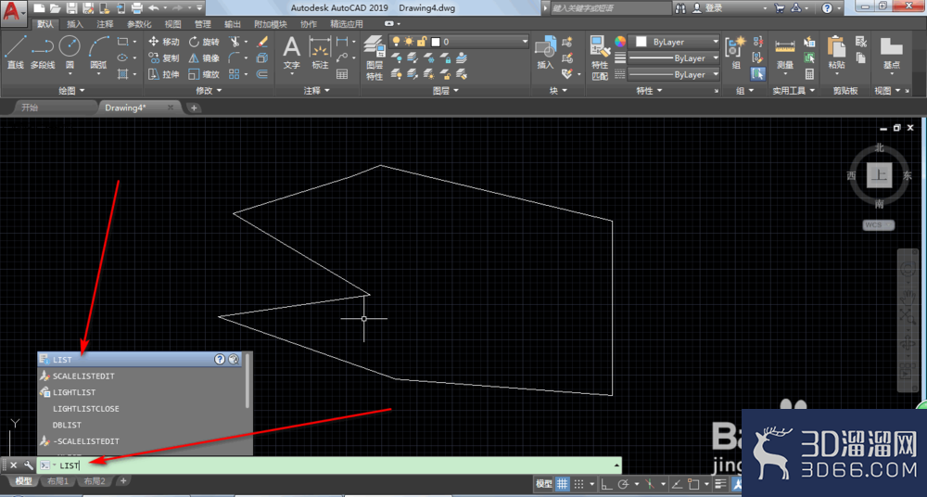The height and width of the screenshot is (497, 927).
Task: Expand the Properties (特性) panel
Action: coord(649,91)
